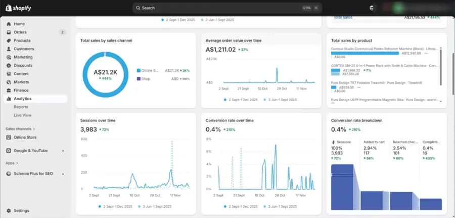Click the purple Shop legend swatch
The height and width of the screenshot is (218, 455).
click(x=139, y=79)
